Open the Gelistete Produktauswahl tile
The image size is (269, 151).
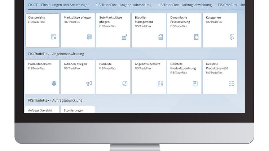[x=220, y=77]
